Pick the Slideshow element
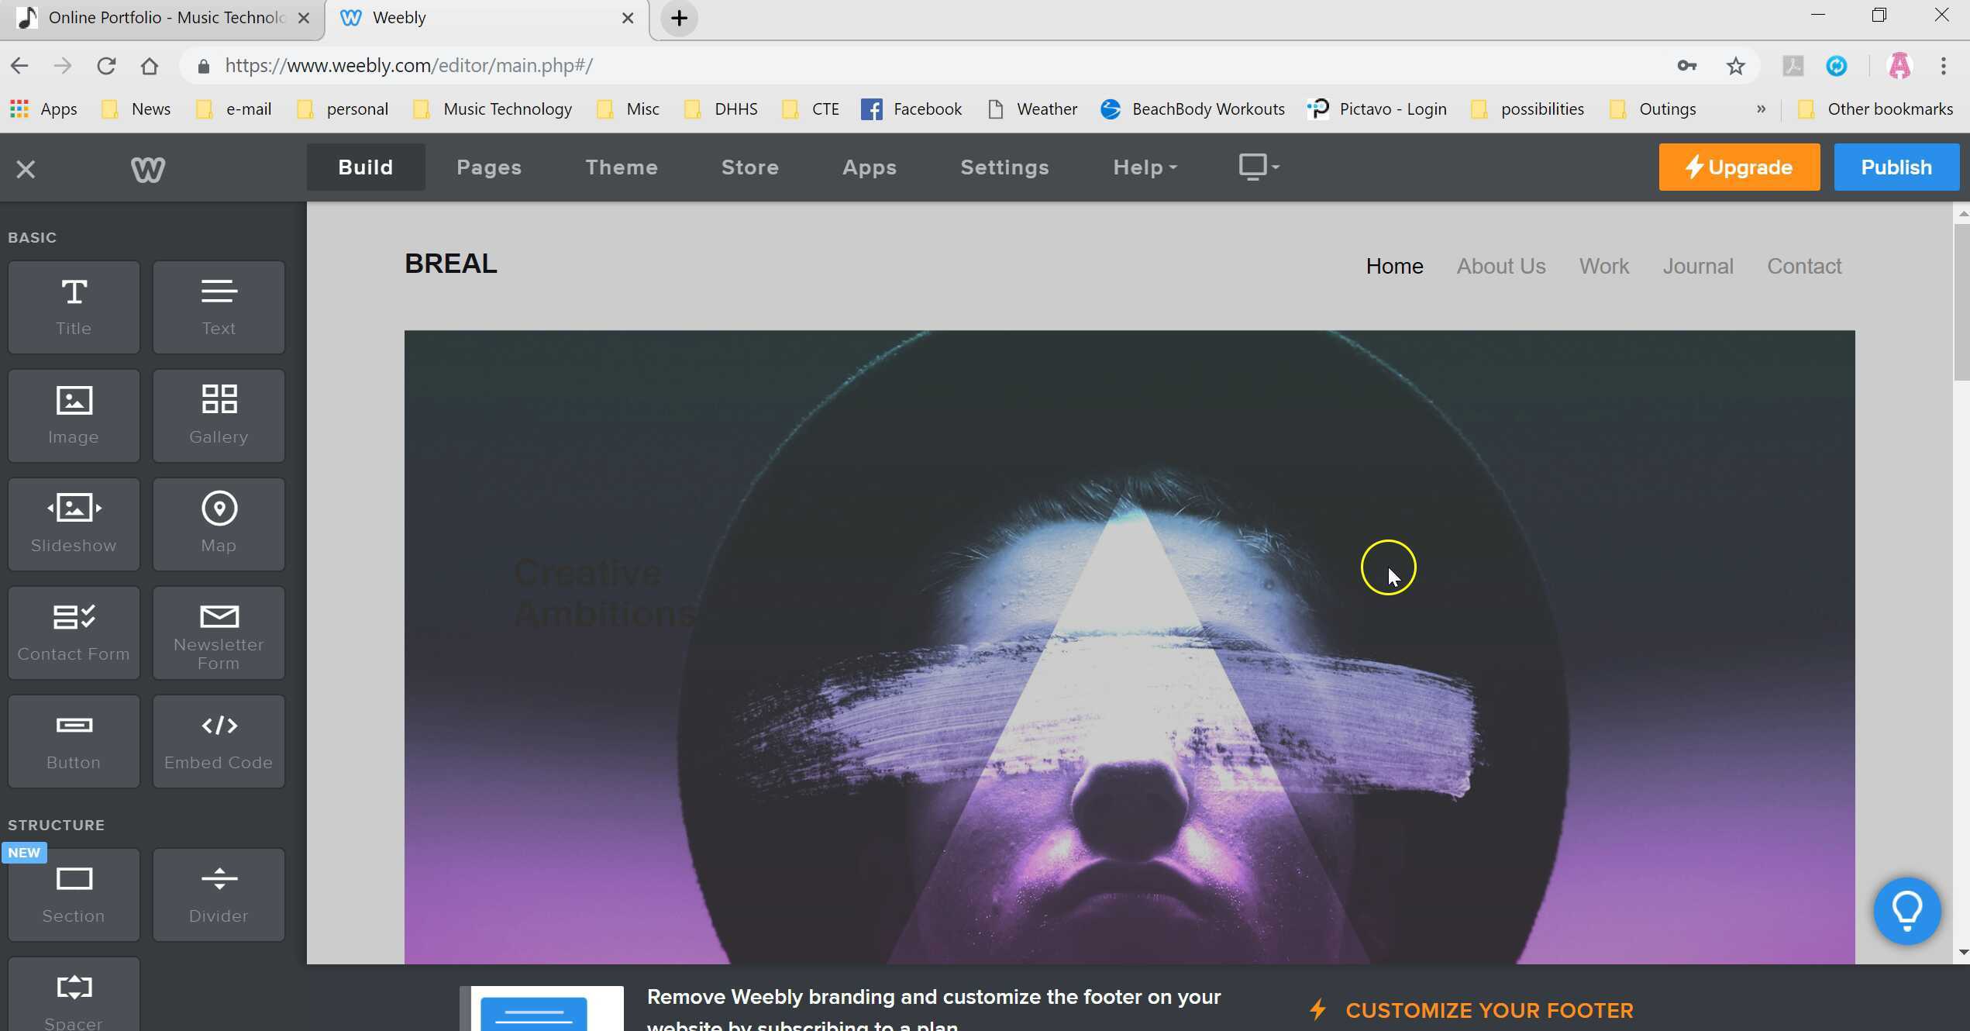1970x1031 pixels. [74, 524]
